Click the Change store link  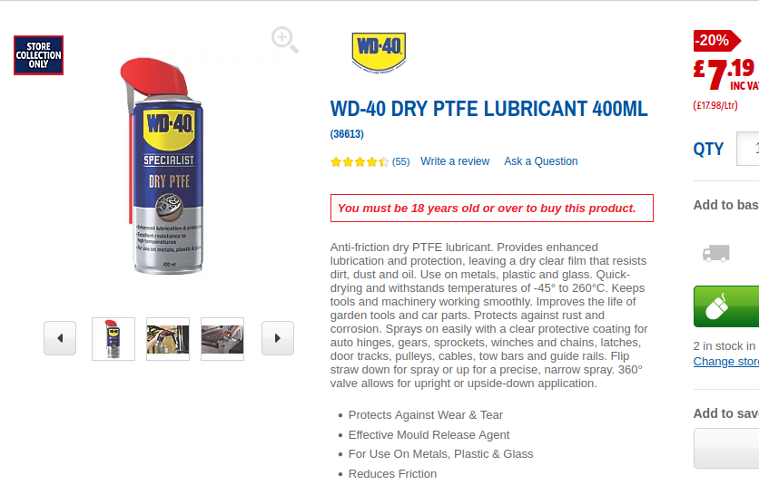pos(726,362)
